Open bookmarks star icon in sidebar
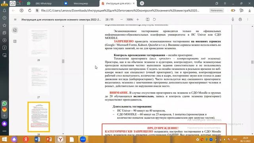The width and height of the screenshot is (254, 143). tap(4, 25)
